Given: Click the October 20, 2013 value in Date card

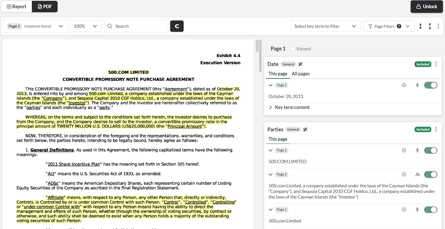Looking at the screenshot, I should point(286,96).
